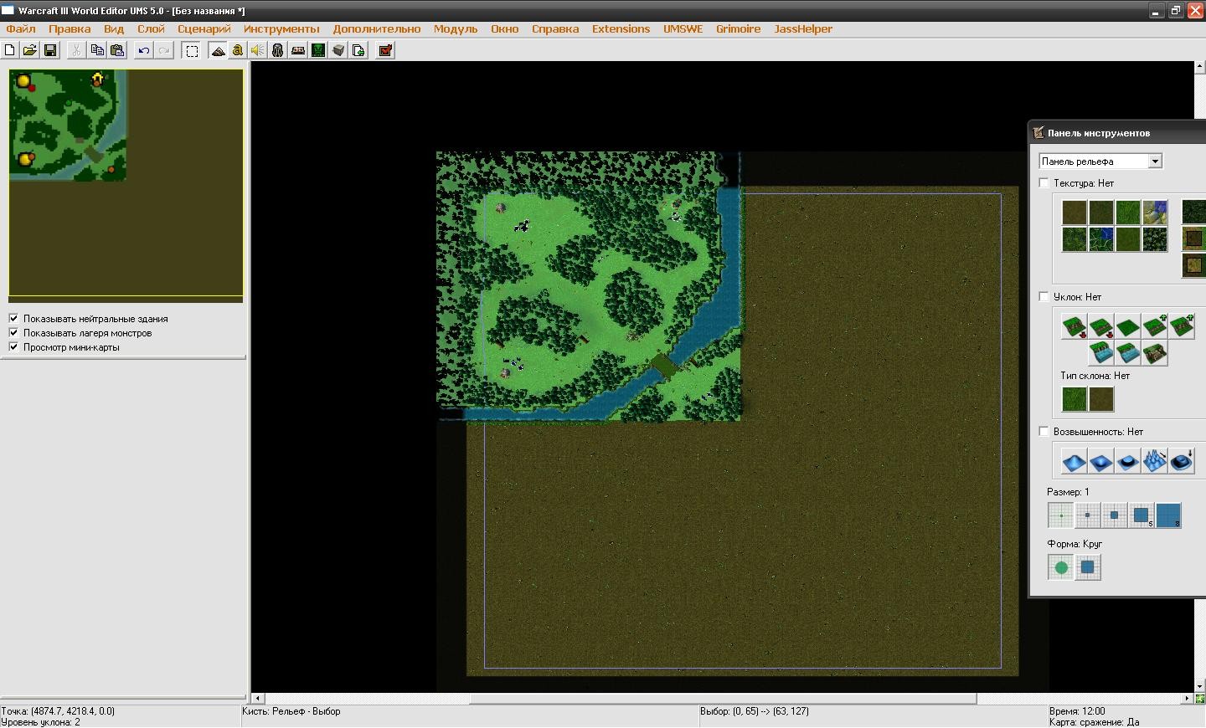The image size is (1206, 728).
Task: Open the Trigger Editor golden 'a' icon
Action: [x=238, y=50]
